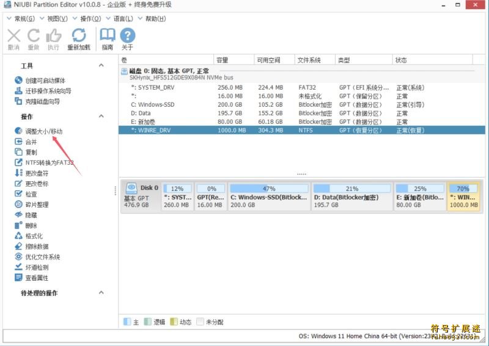Click the Dynamic (动态) legend color swatch
489x346 pixels.
coord(174,322)
